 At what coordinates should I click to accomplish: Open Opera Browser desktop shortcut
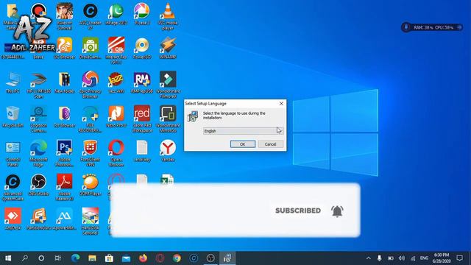pos(116,154)
